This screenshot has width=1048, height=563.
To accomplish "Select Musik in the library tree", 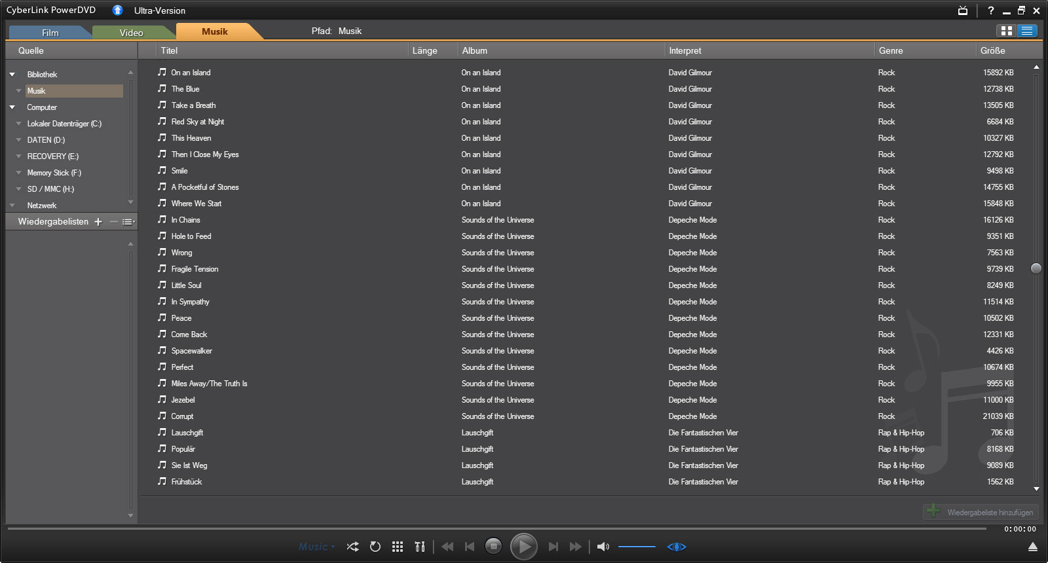I will pyautogui.click(x=74, y=91).
